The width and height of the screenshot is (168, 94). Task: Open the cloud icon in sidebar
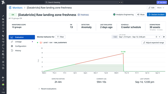click(3, 39)
